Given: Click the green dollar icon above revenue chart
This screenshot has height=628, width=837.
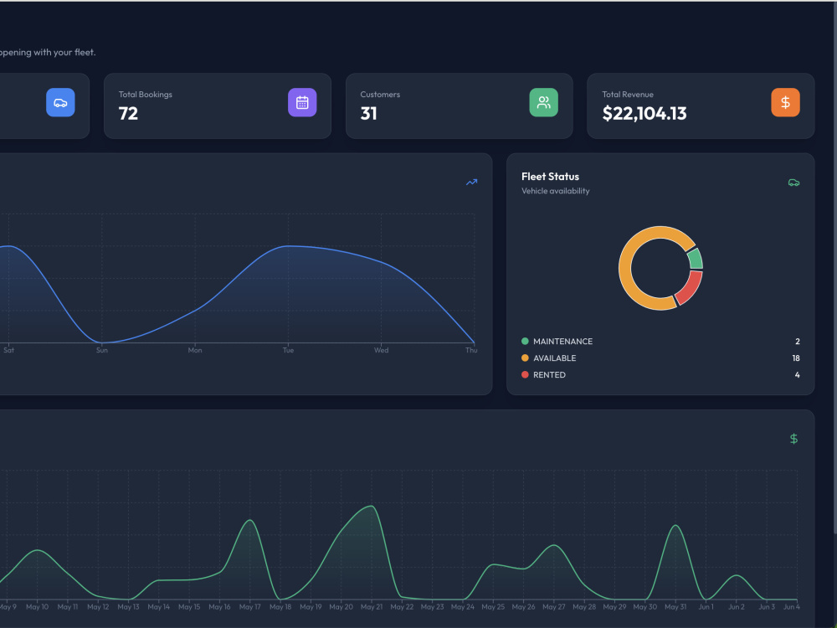Looking at the screenshot, I should tap(793, 439).
